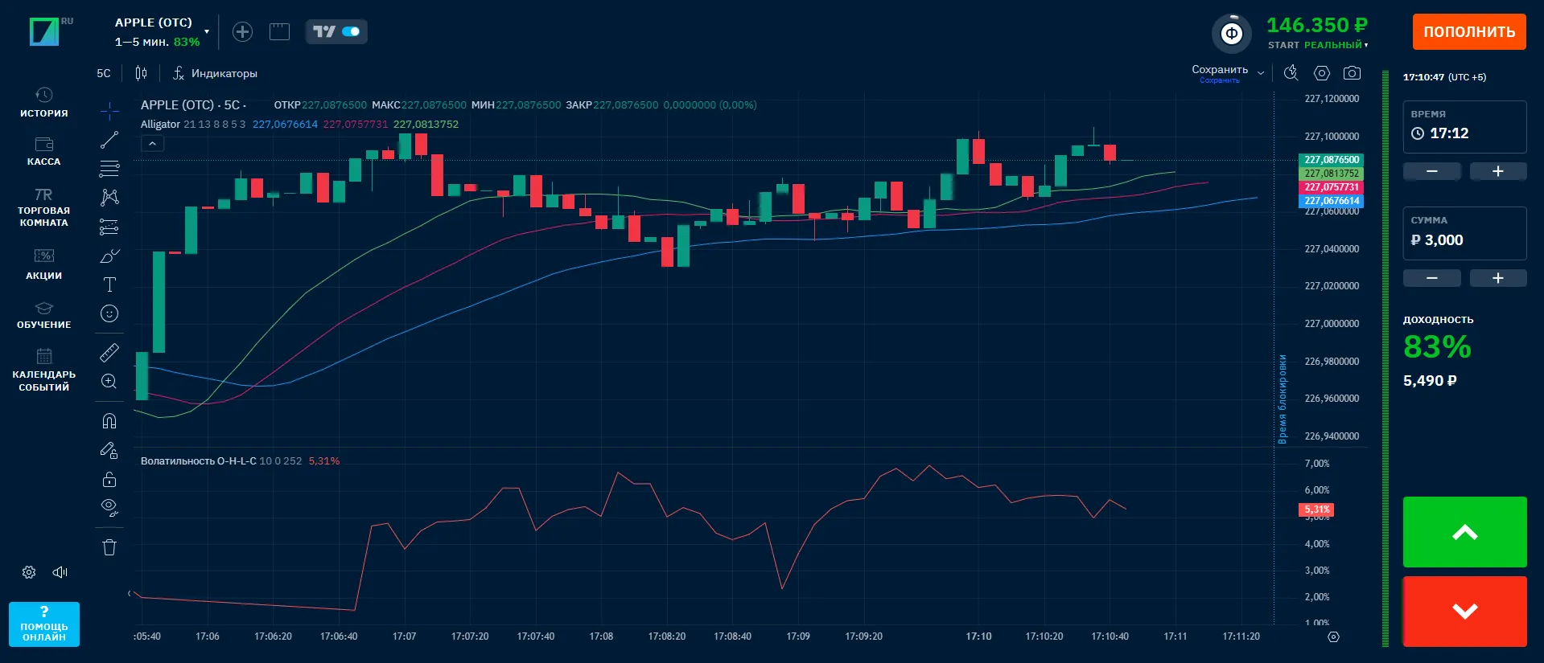Click the trash icon to remove drawings
1544x663 pixels.
click(x=109, y=547)
